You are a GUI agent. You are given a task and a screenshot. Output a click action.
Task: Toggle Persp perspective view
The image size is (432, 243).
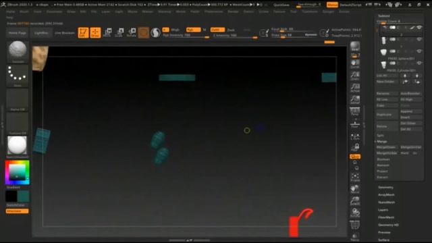tap(355, 111)
